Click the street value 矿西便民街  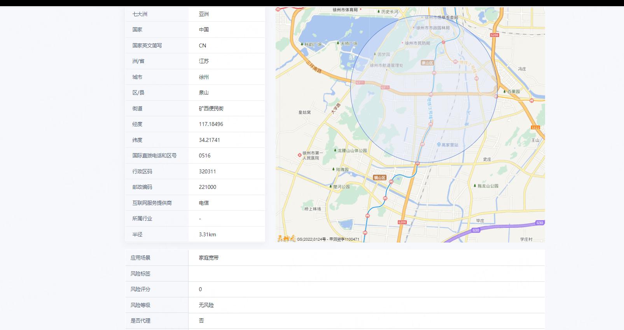tap(211, 108)
